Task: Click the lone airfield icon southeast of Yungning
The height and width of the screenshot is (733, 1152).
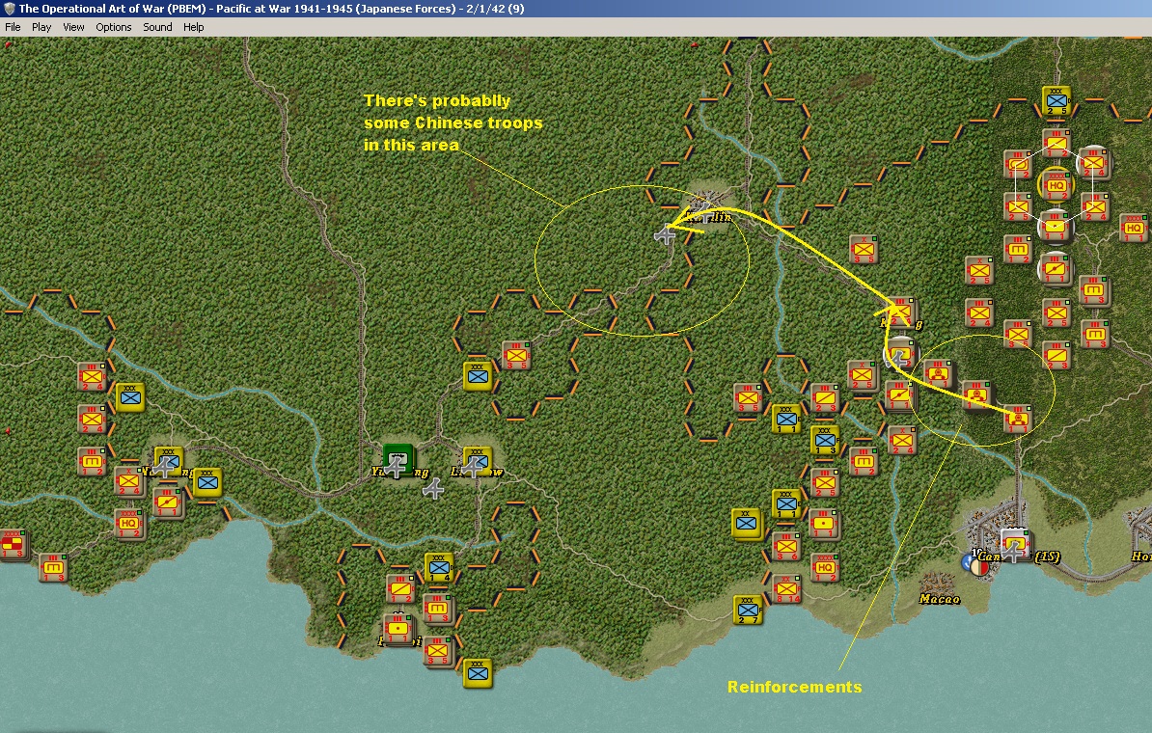Action: pyautogui.click(x=433, y=488)
